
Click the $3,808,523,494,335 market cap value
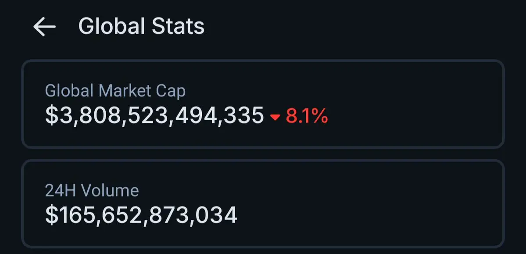click(x=154, y=116)
